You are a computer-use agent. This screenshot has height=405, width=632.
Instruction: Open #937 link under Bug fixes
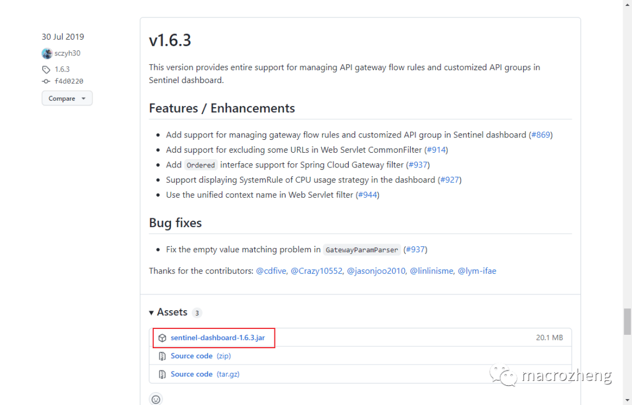pos(415,249)
